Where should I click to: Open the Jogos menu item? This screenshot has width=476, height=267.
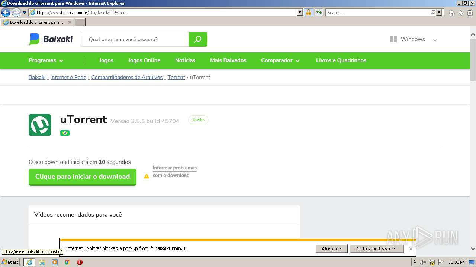106,60
